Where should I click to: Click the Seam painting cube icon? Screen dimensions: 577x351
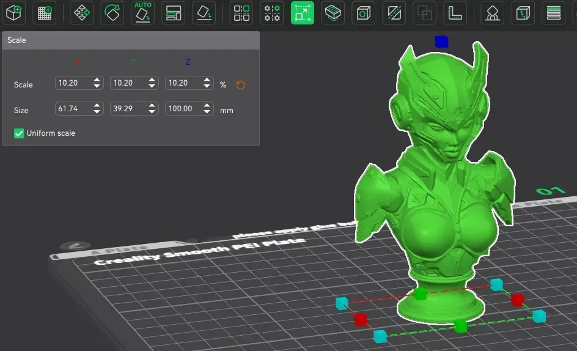[523, 13]
